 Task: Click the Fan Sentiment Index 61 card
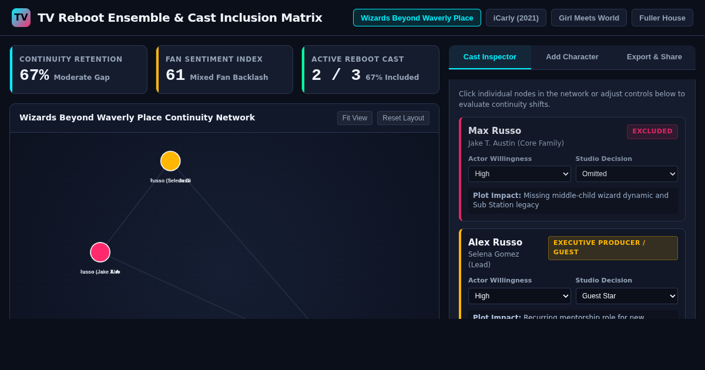[x=224, y=70]
